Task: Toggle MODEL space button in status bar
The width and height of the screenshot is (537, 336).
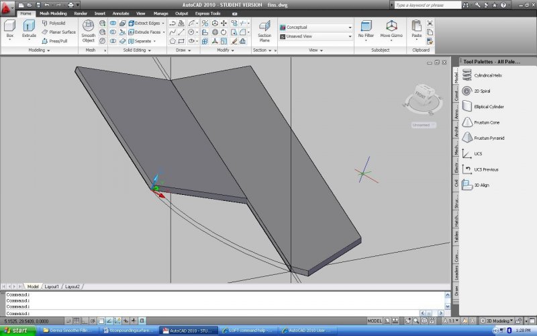Action: point(375,321)
